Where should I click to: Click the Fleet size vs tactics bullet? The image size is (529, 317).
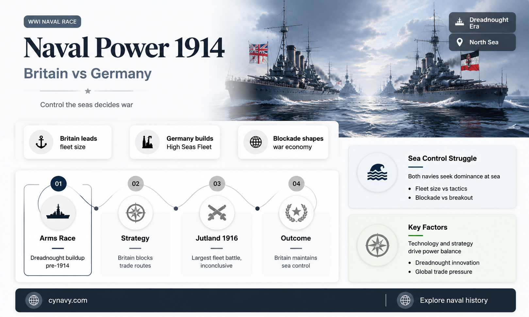coord(441,189)
